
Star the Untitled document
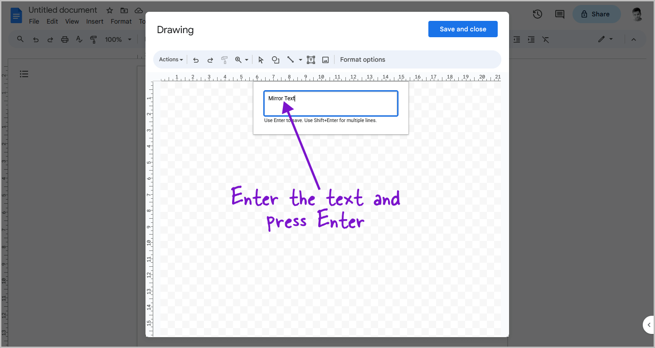click(x=109, y=10)
